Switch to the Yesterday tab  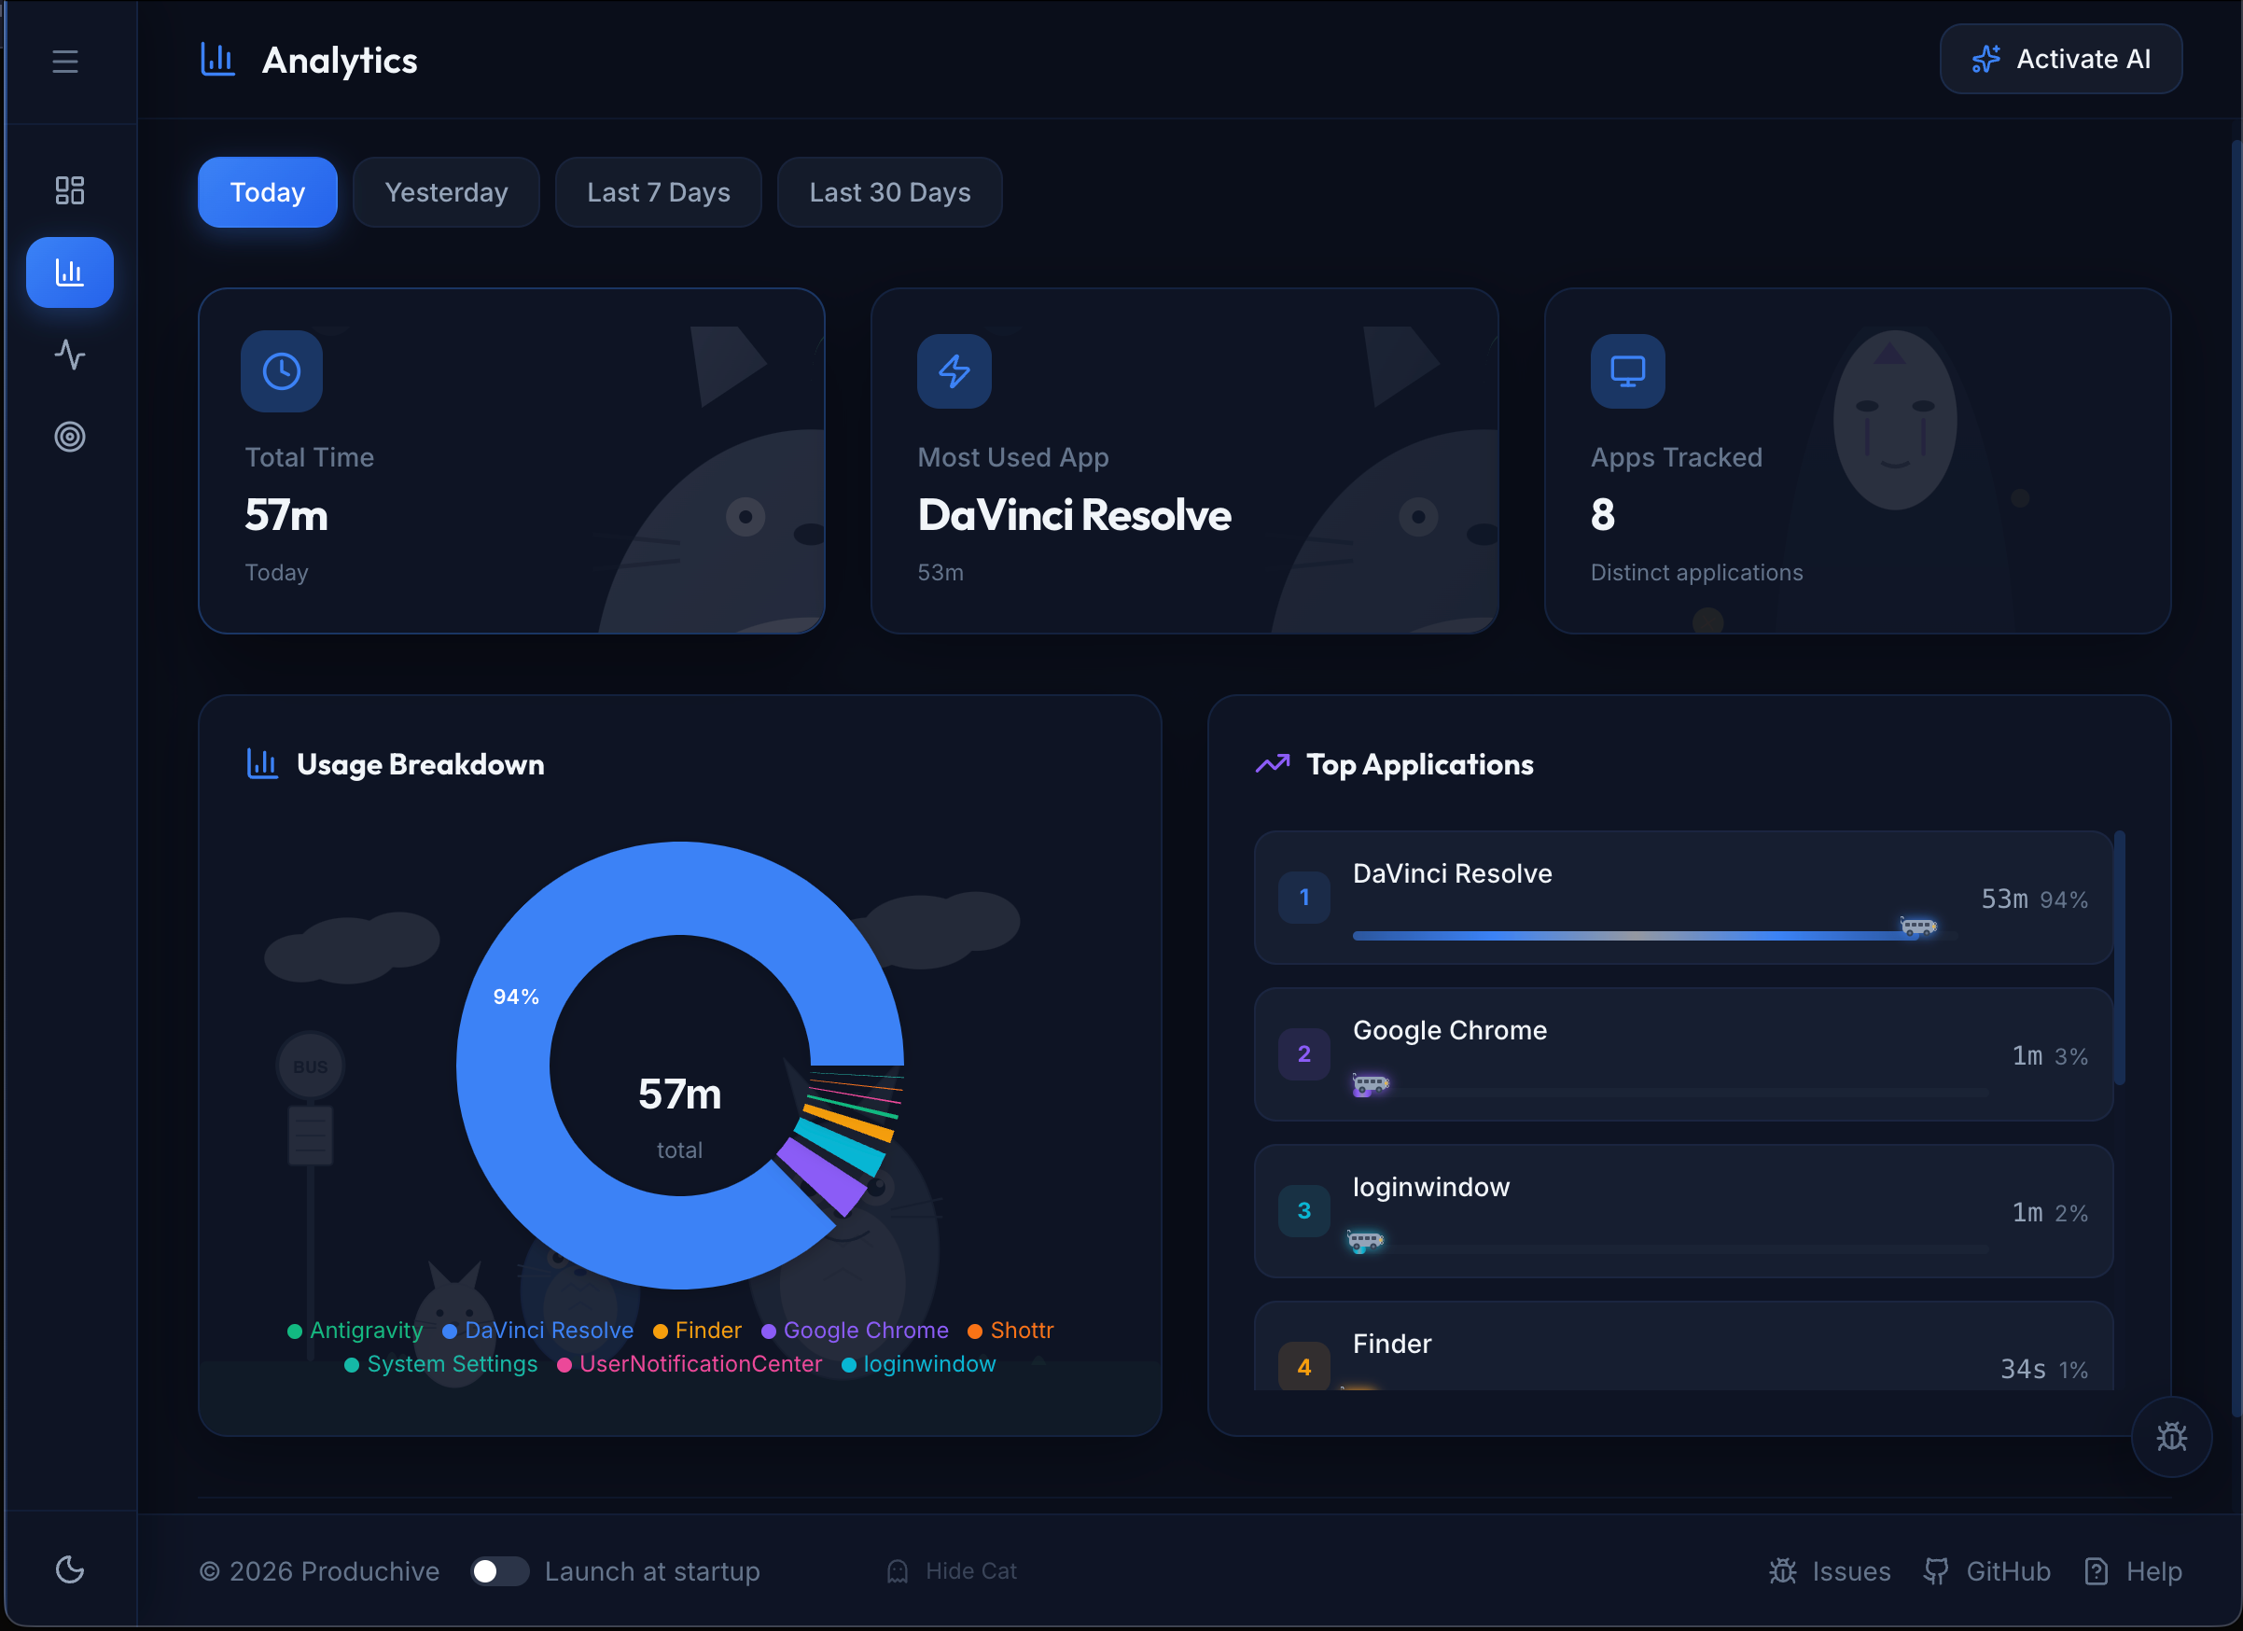point(446,192)
